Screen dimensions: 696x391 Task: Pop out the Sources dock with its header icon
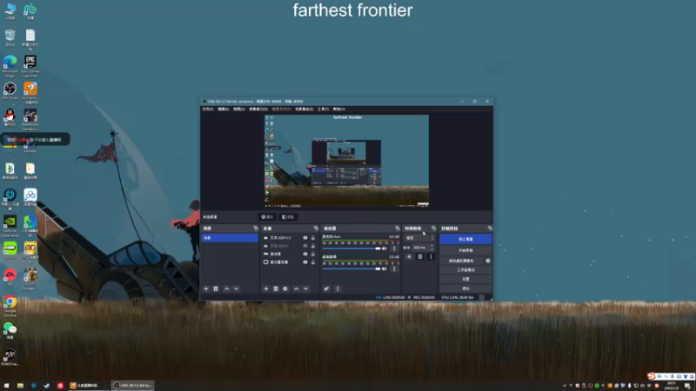pos(316,229)
